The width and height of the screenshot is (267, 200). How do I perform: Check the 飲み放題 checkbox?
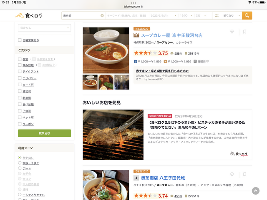click(20, 65)
